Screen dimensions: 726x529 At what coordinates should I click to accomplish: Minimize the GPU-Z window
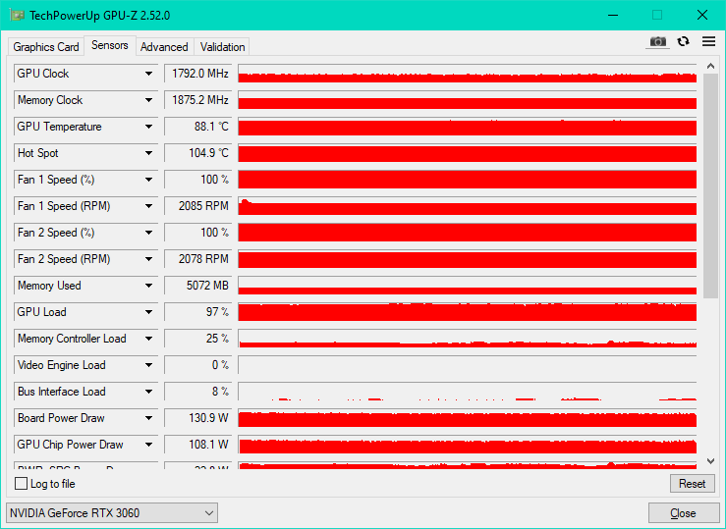pos(613,15)
